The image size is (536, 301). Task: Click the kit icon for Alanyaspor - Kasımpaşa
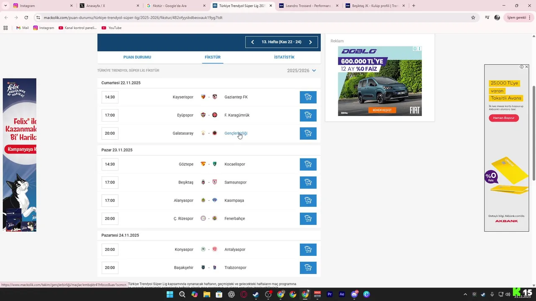tap(308, 201)
